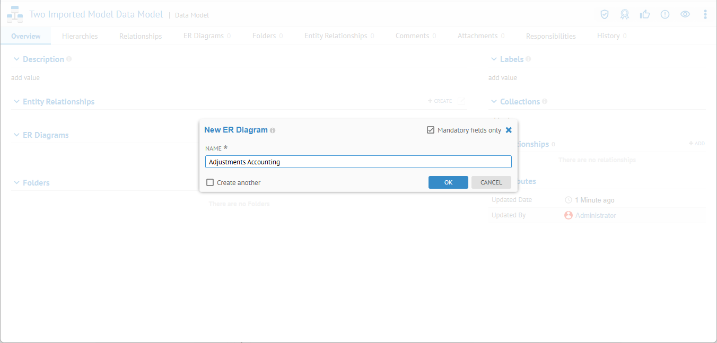Image resolution: width=717 pixels, height=343 pixels.
Task: Toggle the watch eye icon
Action: pos(685,14)
